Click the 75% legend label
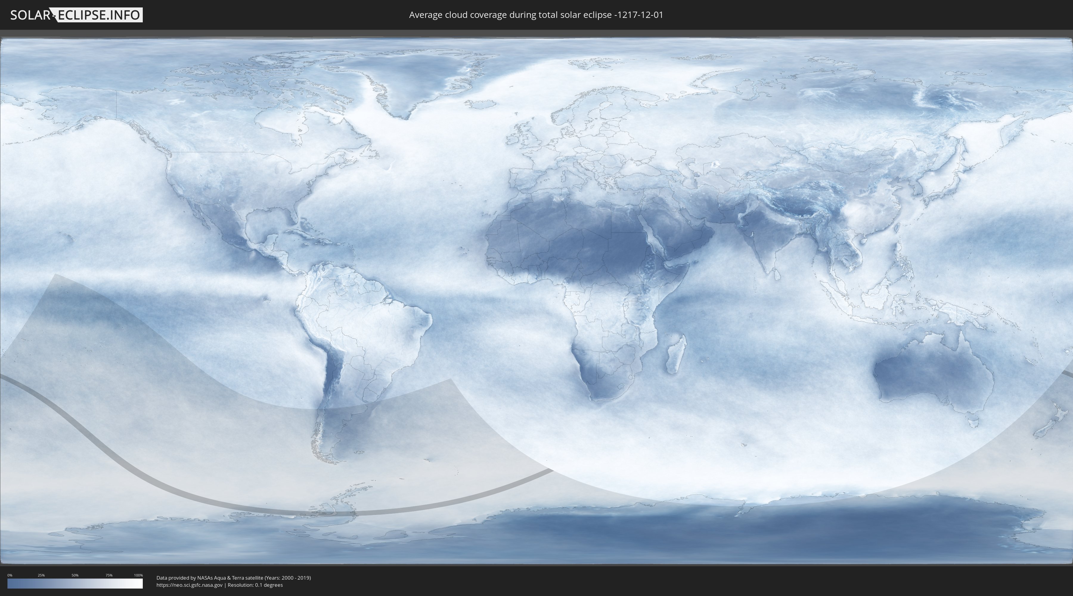 [109, 575]
